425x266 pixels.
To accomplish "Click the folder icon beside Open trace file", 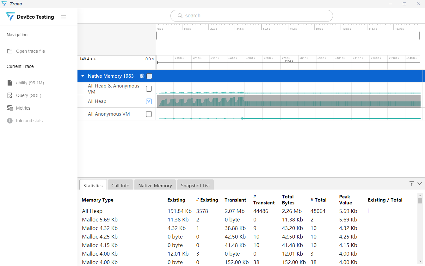I will [x=10, y=51].
